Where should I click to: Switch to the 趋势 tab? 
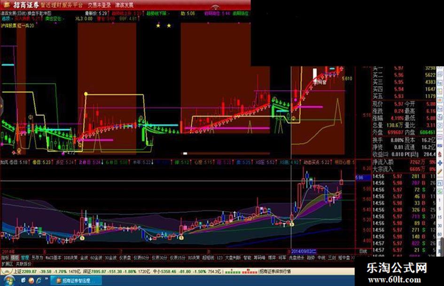click(x=311, y=258)
